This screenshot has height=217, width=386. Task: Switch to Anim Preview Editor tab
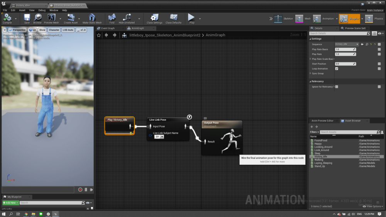[322, 121]
